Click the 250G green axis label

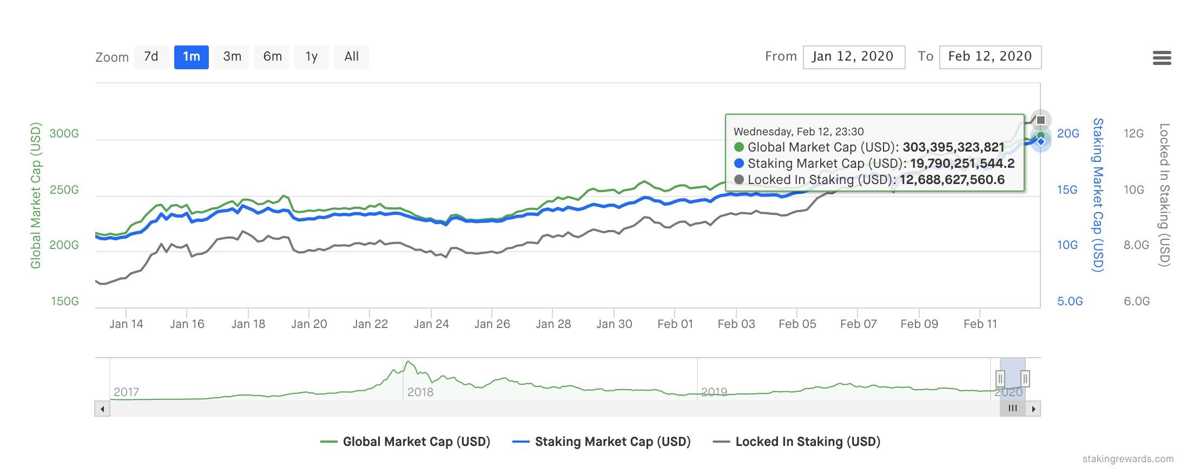pos(64,190)
